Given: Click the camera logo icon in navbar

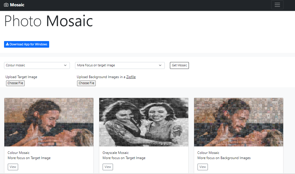Looking at the screenshot, I should 6,5.
